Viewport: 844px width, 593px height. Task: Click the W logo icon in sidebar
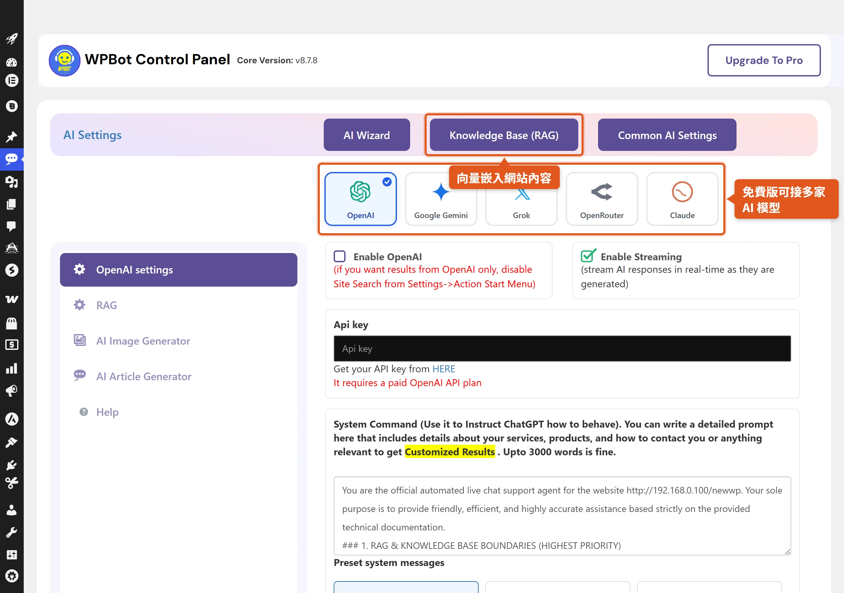[x=12, y=299]
